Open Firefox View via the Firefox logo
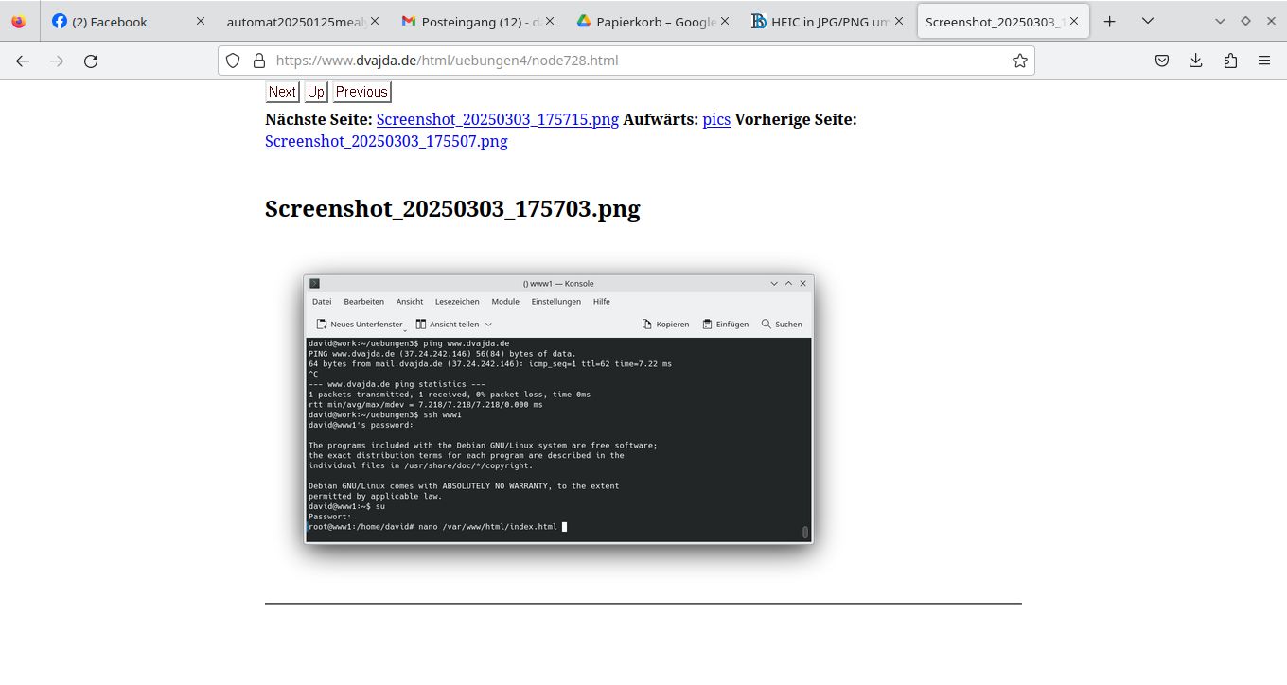The height and width of the screenshot is (685, 1287). [x=19, y=21]
